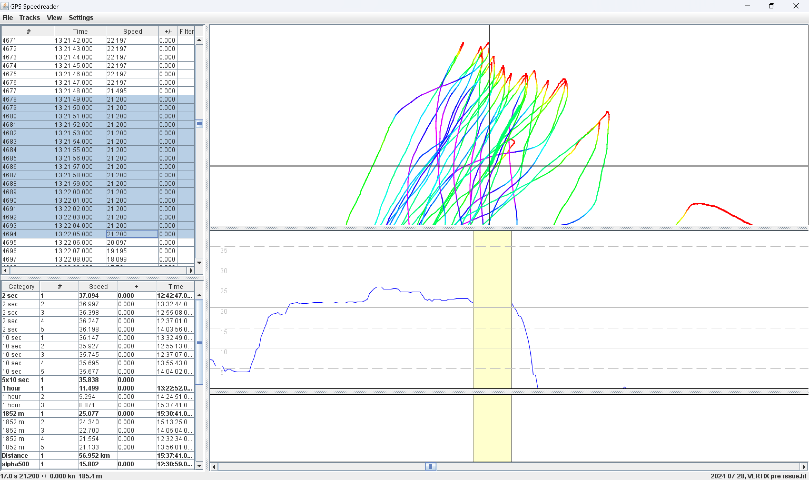The height and width of the screenshot is (480, 809).
Task: Select point row 4697 at 13:22:08.000
Action: click(x=98, y=259)
